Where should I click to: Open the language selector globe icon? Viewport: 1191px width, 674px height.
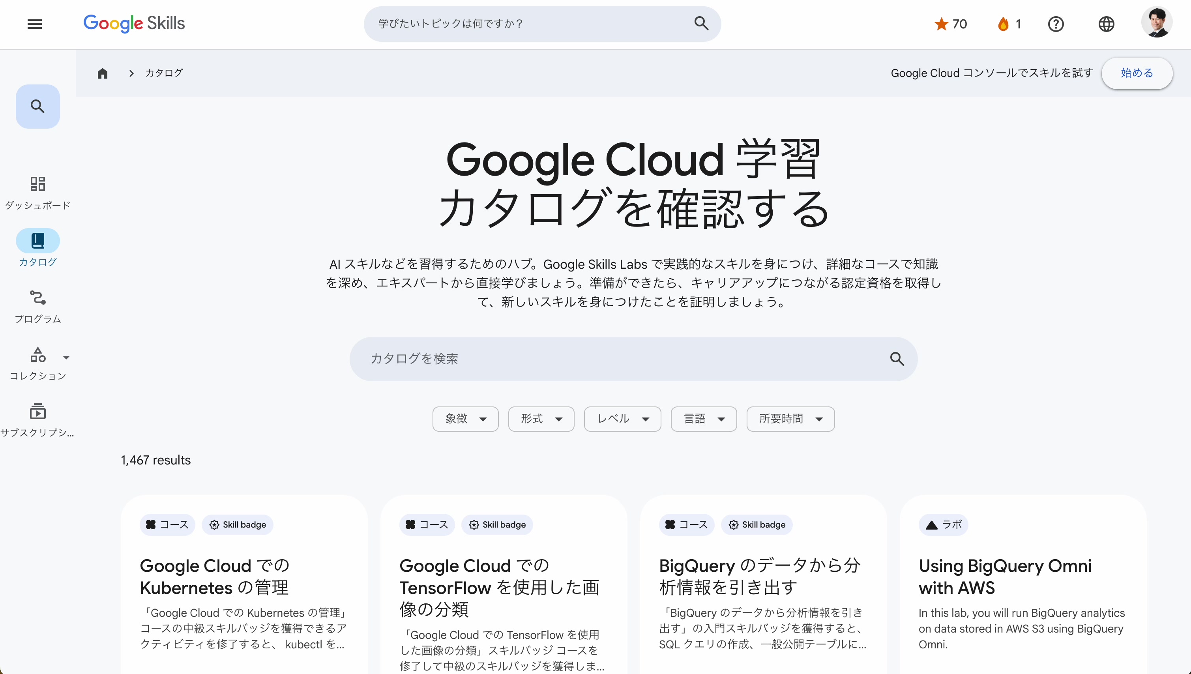[1107, 24]
